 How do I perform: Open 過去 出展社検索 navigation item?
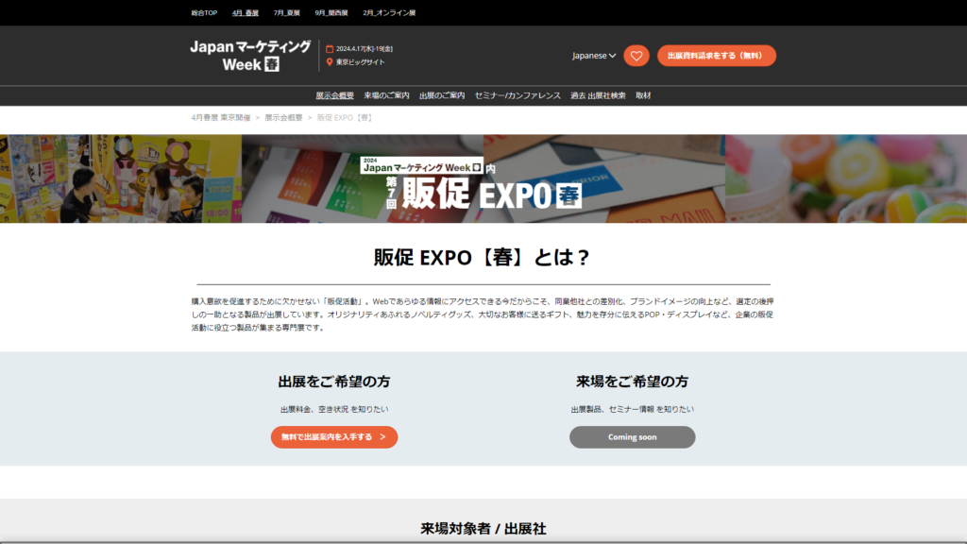598,95
